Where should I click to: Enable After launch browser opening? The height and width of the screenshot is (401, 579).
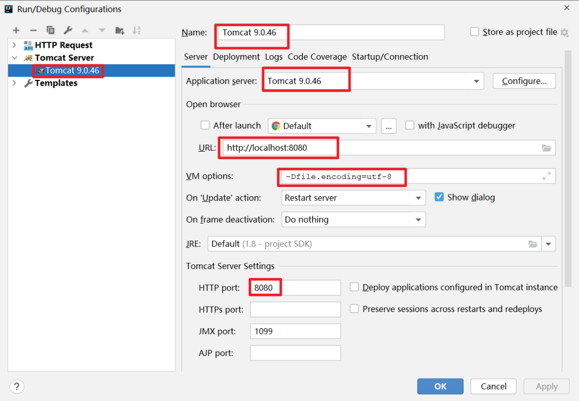click(205, 125)
